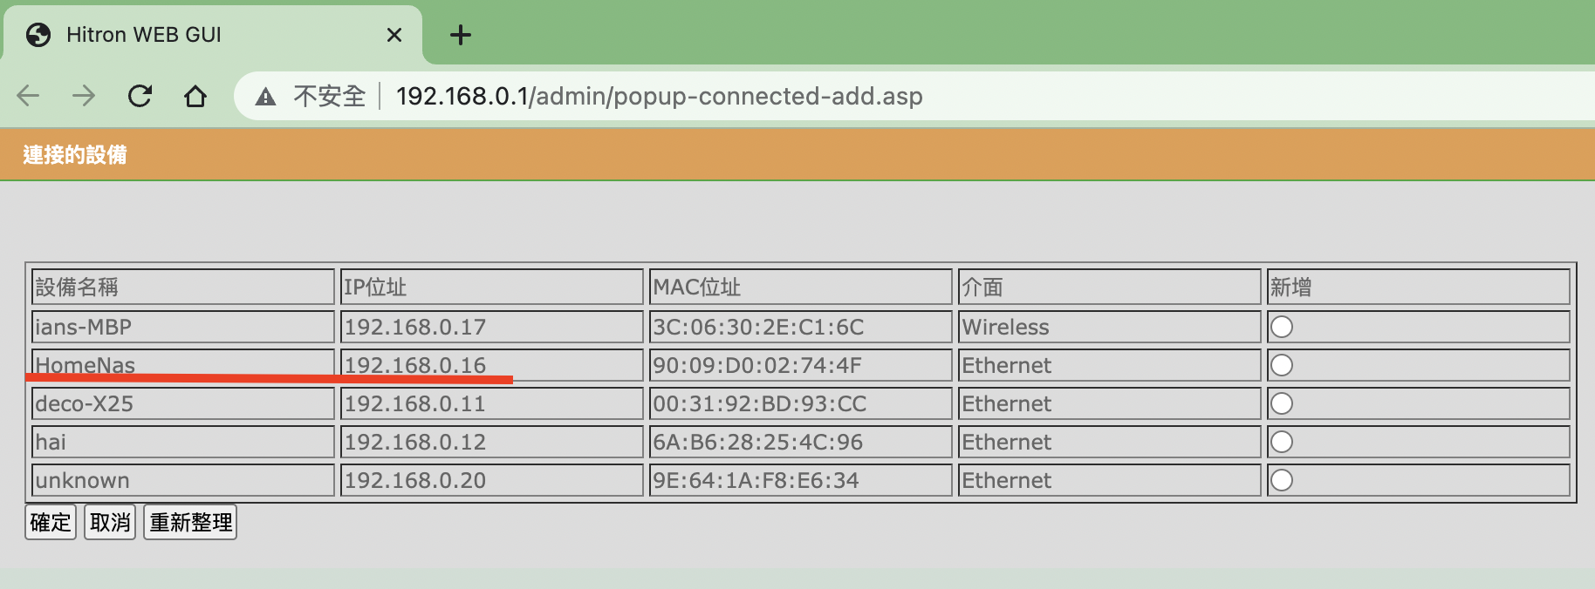Screen dimensions: 1595x589
Task: Click the 90:09:D0:02:74:4F MAC address cell
Action: [801, 365]
